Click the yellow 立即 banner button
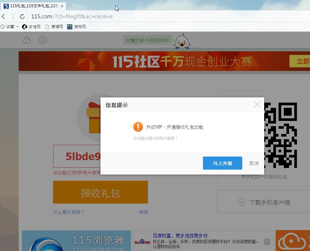310x251 pixels. pos(300,61)
